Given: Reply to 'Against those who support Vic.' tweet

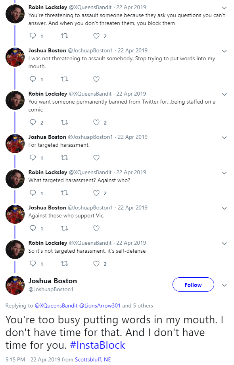Looking at the screenshot, I should (x=33, y=228).
